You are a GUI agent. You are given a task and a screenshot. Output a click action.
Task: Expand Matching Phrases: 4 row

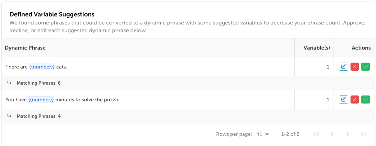39,116
